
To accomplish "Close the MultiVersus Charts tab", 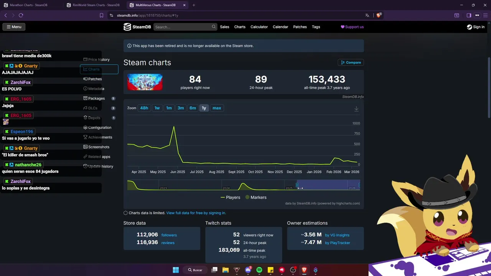I will click(x=184, y=5).
